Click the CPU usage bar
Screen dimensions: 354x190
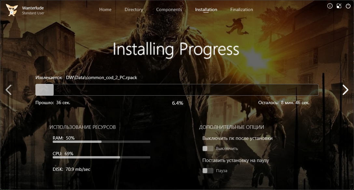[102, 157]
